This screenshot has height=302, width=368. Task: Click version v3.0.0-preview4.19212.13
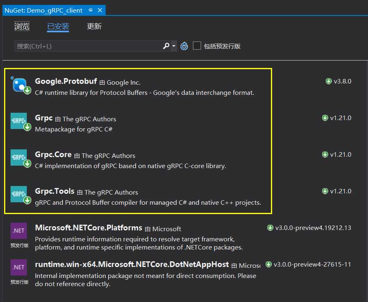313,228
